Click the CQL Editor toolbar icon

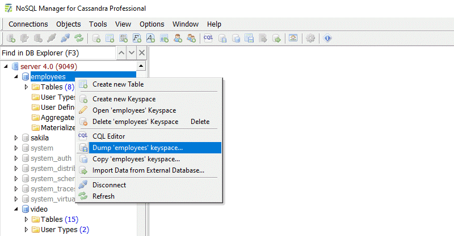tap(208, 38)
